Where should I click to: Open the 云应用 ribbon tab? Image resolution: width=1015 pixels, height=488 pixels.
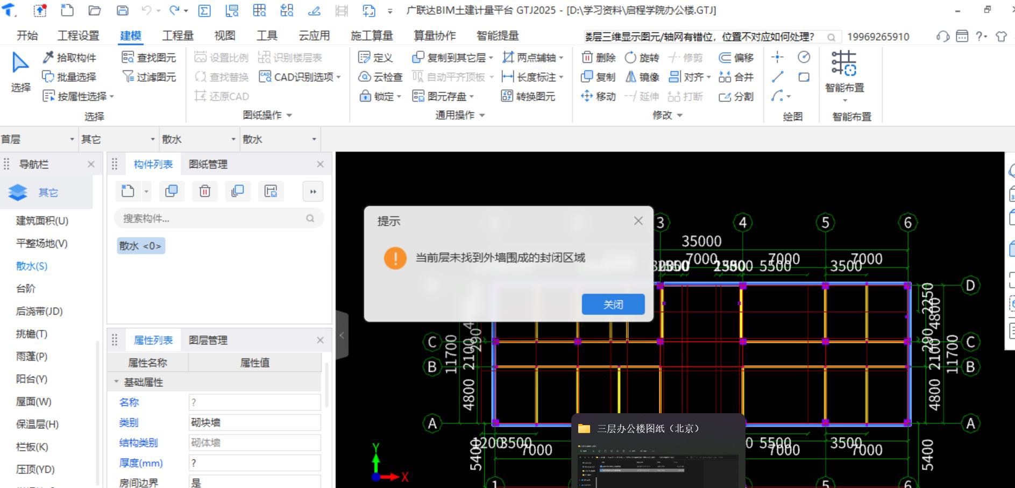coord(314,36)
